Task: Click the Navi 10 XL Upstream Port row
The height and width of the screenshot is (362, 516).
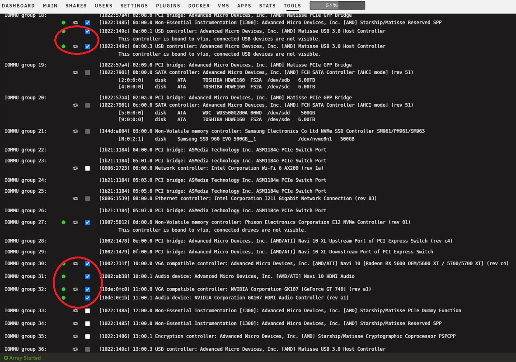Action: [x=276, y=241]
